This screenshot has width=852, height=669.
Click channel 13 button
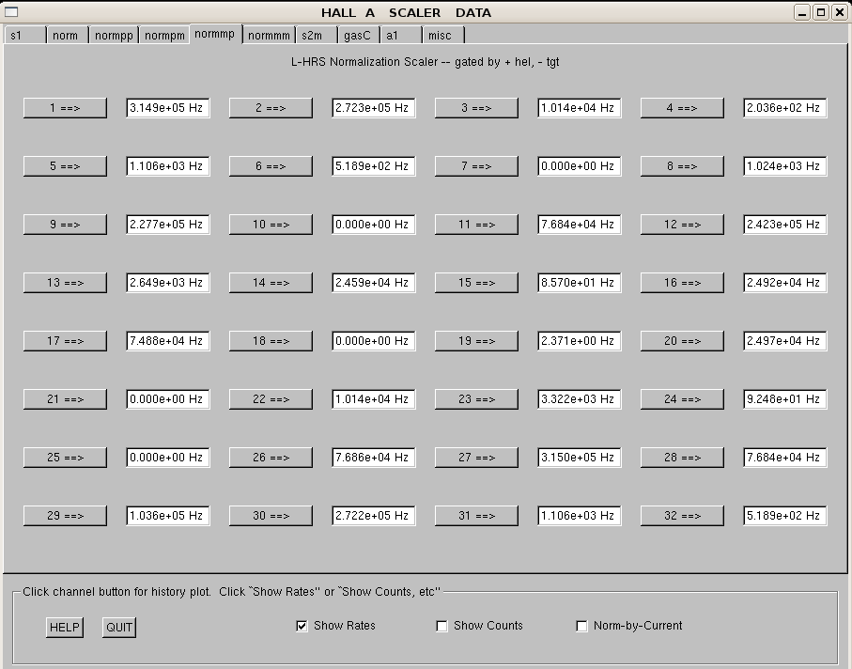[x=65, y=283]
